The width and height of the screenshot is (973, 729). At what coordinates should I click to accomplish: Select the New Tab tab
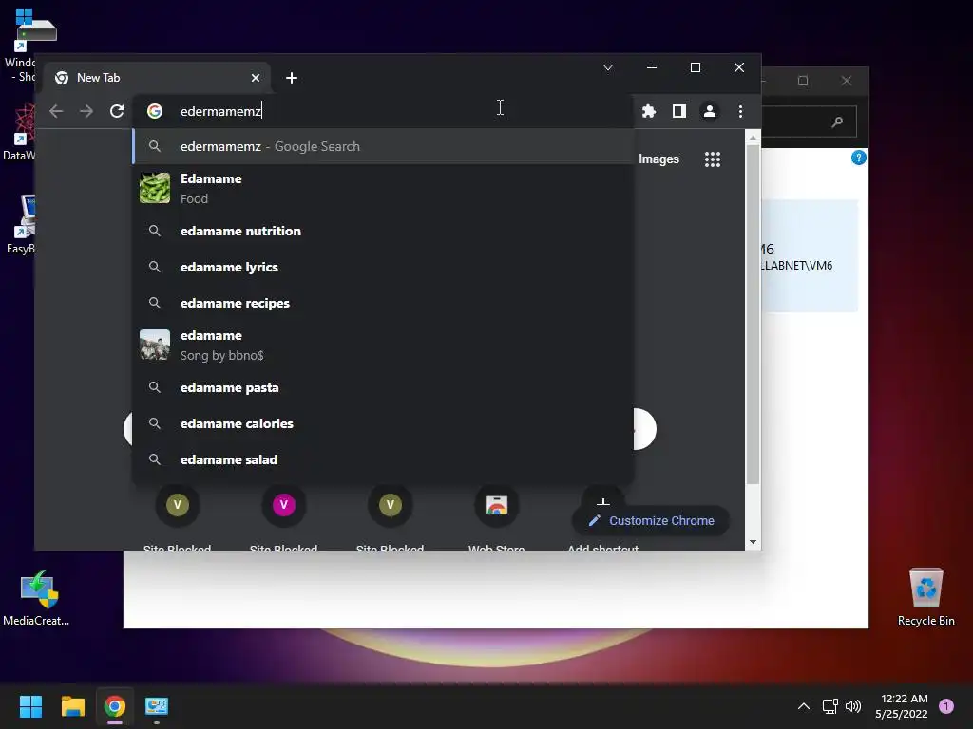[159, 78]
